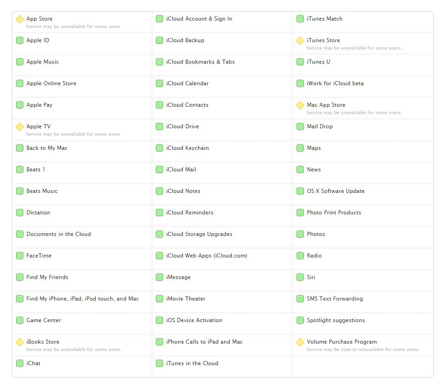Click iCloud Web Apps (iCloud.com) label
The image size is (446, 389).
(x=207, y=256)
